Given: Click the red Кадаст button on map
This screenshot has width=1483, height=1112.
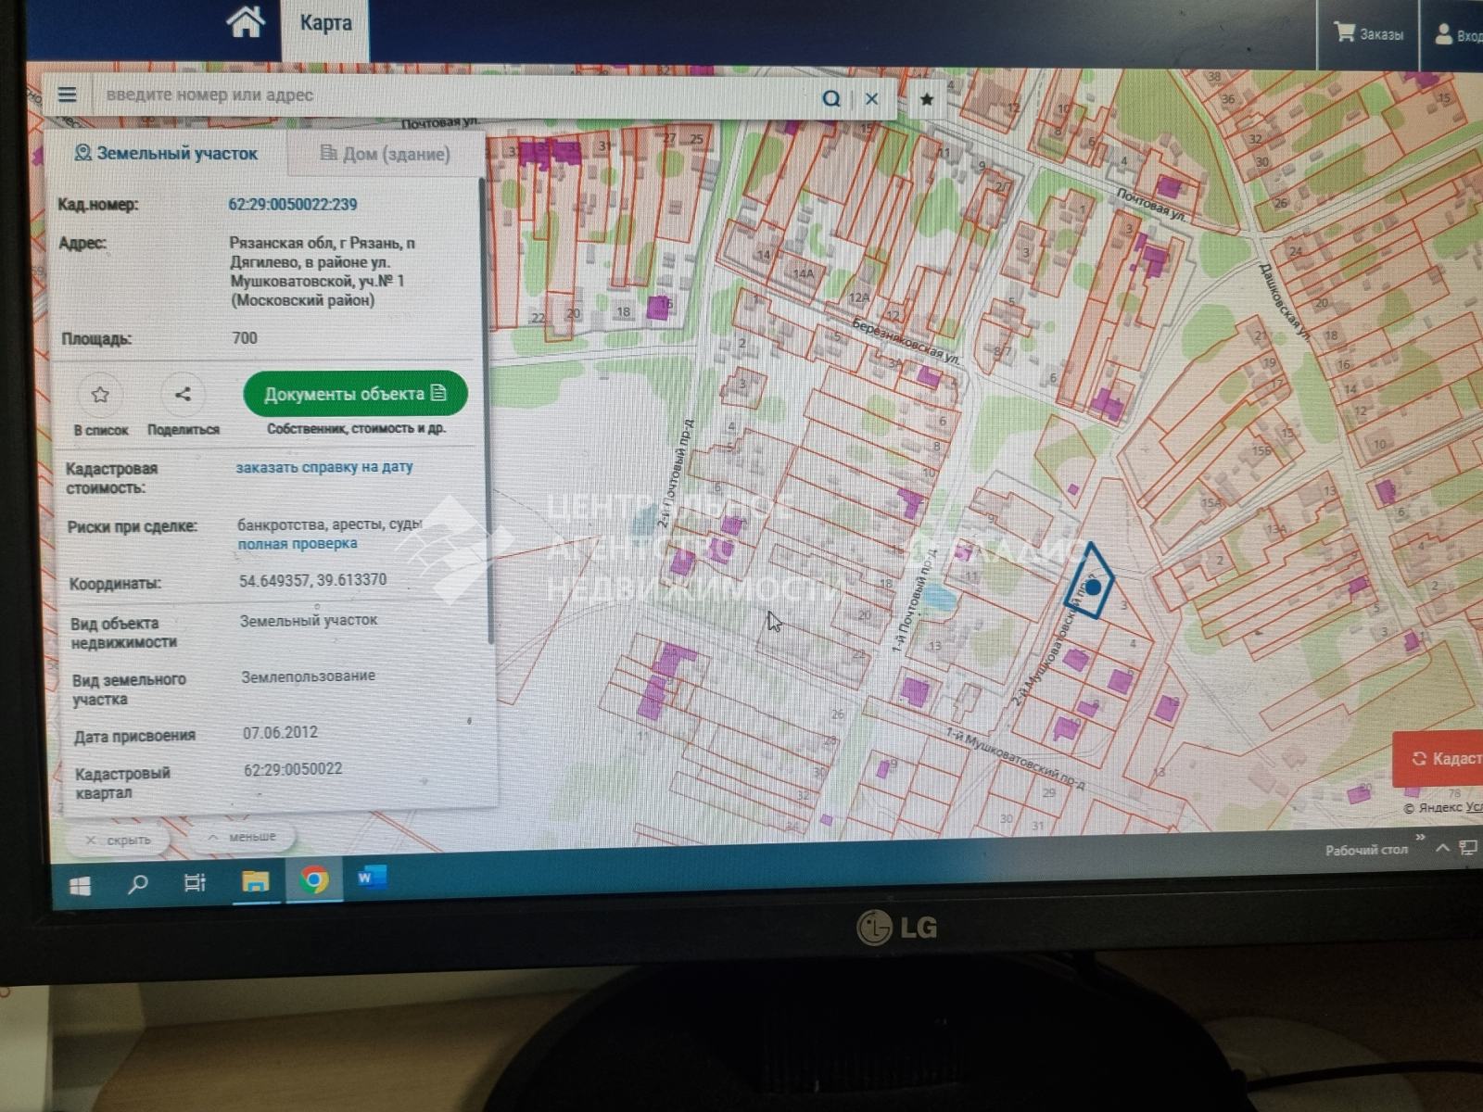Looking at the screenshot, I should point(1439,759).
